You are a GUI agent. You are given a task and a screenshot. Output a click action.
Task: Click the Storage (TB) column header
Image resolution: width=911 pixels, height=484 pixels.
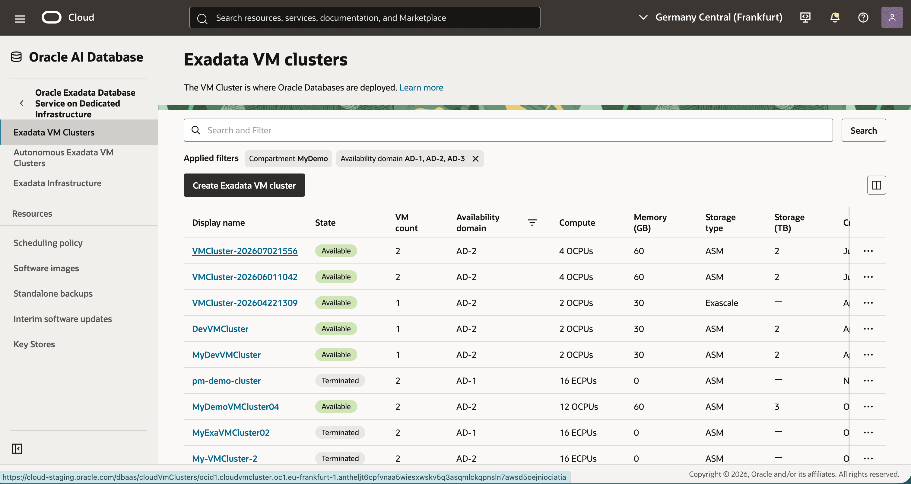click(x=789, y=223)
